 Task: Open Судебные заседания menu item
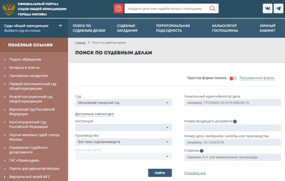point(127,28)
